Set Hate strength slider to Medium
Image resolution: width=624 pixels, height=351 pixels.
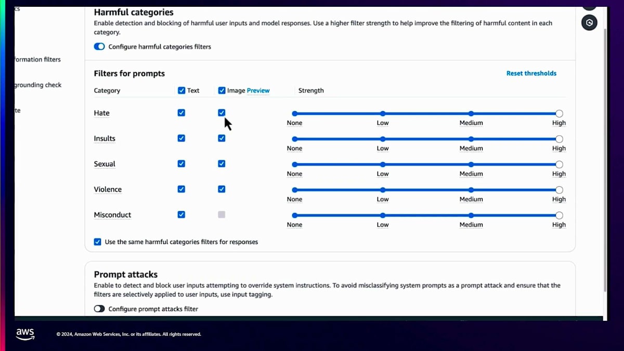(471, 113)
